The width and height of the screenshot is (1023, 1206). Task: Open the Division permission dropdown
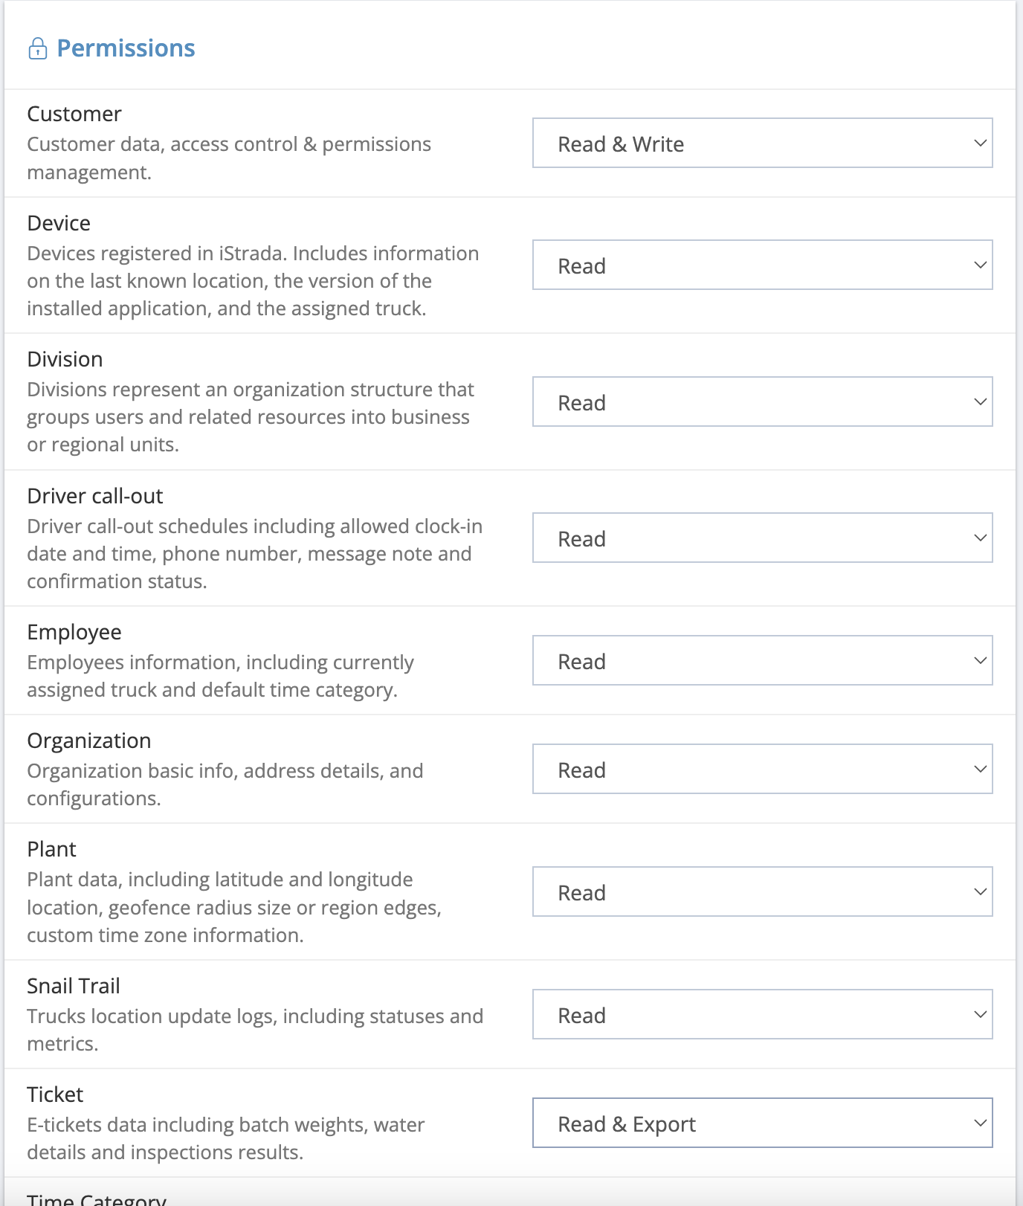[x=762, y=402]
